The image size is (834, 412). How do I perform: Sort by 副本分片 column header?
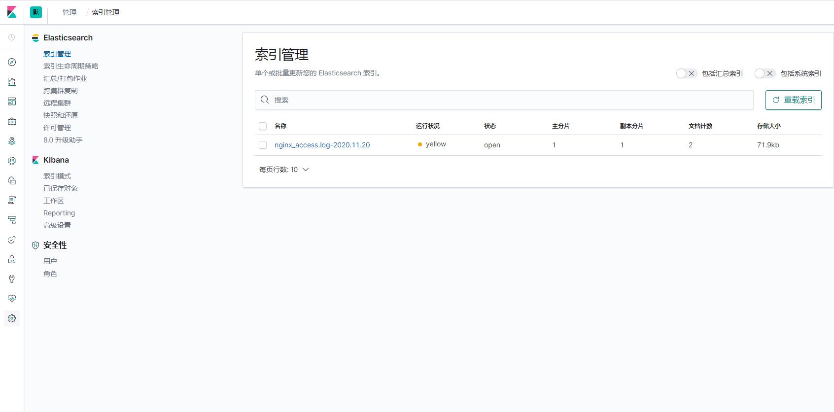632,126
